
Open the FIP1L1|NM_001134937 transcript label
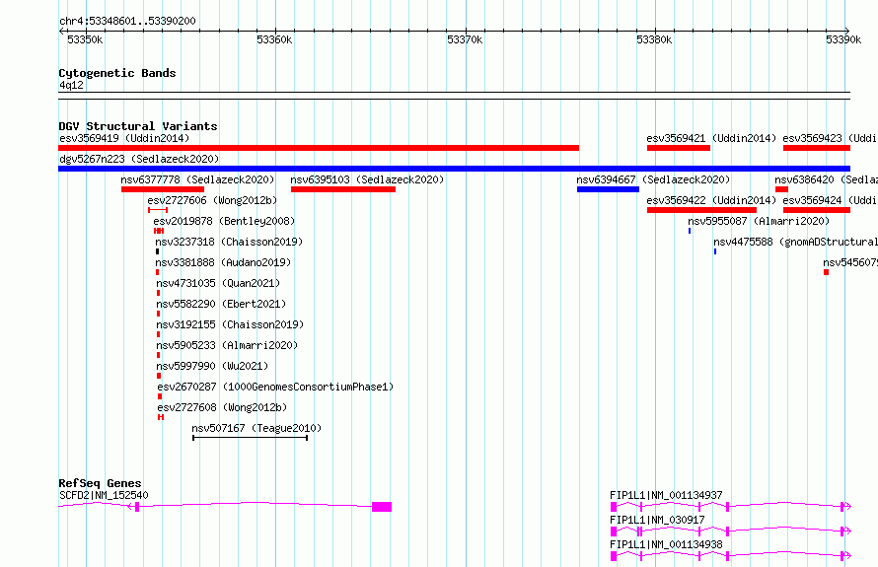point(666,495)
